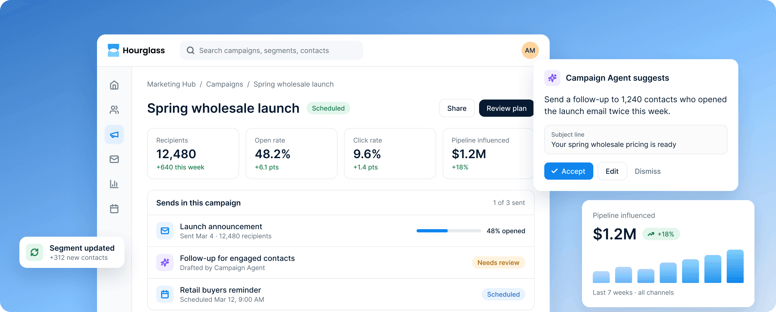776x312 pixels.
Task: Click the Subject line field
Action: [636, 140]
